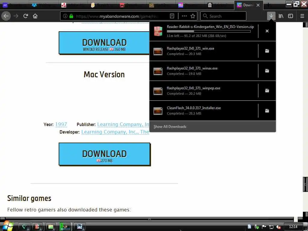Reload the current page
308x231 pixels.
(26, 16)
